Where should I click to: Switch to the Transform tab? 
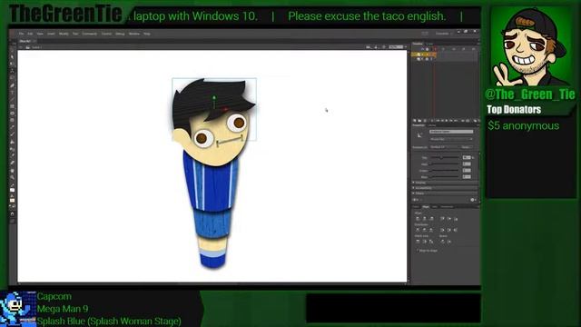447,207
